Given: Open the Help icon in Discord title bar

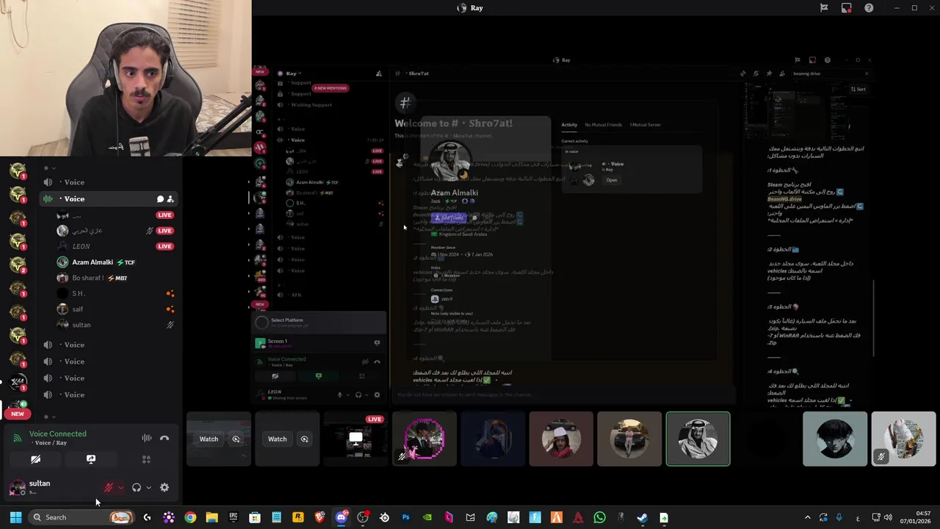Looking at the screenshot, I should [869, 8].
